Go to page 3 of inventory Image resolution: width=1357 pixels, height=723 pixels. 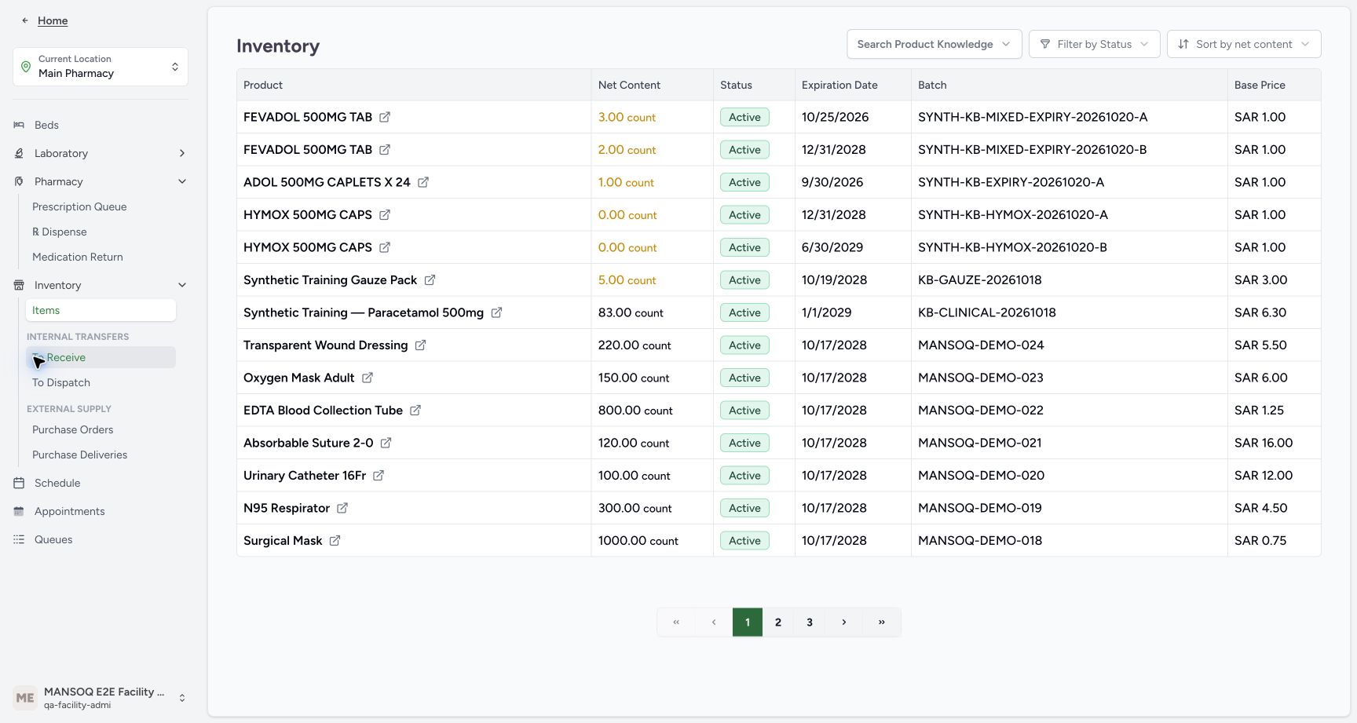[810, 622]
